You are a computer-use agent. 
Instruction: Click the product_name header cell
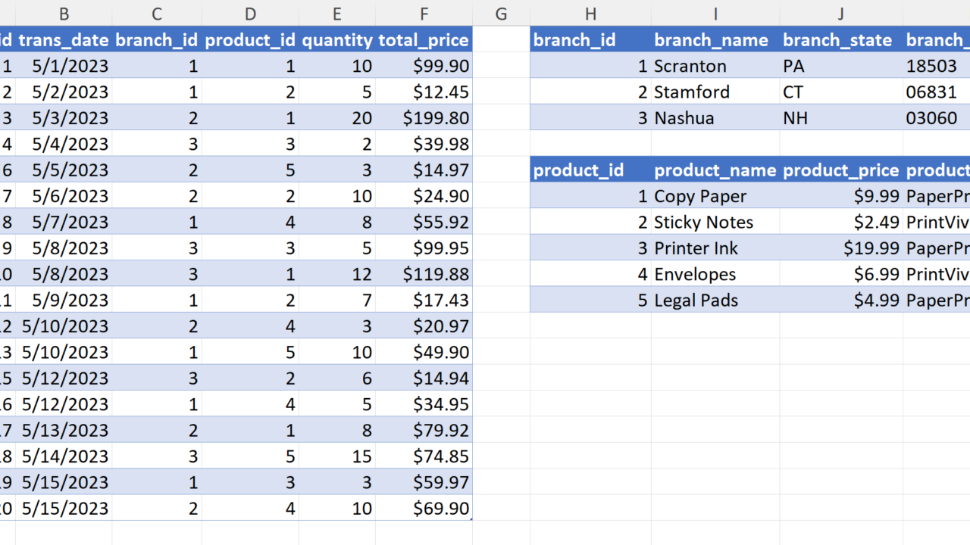click(715, 170)
